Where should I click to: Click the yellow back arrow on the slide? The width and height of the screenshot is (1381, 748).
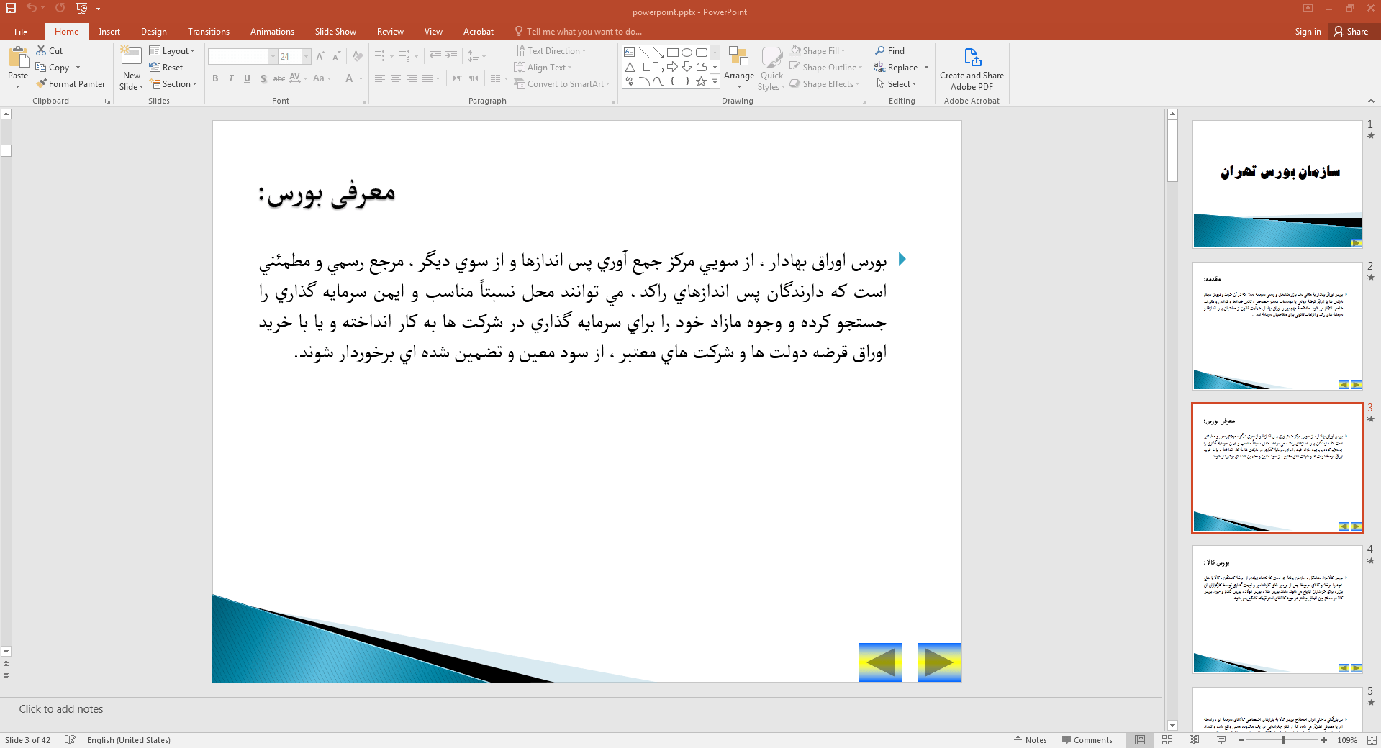pos(880,662)
